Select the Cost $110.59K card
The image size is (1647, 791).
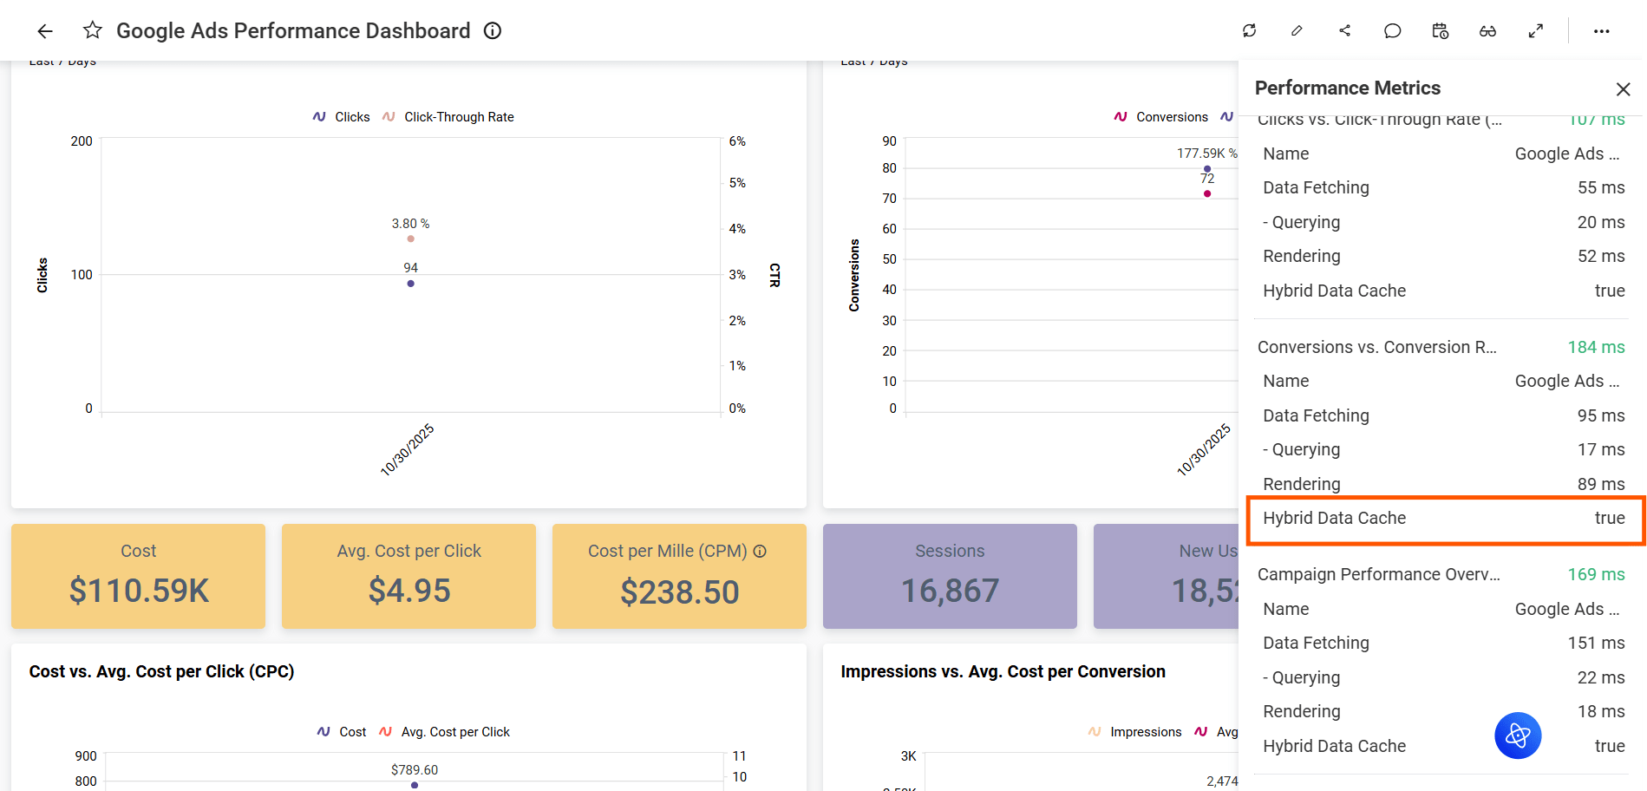coord(138,576)
